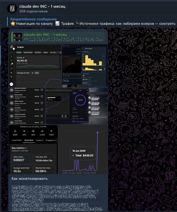Click the 208 подписчиков subscriber count

coord(33,12)
